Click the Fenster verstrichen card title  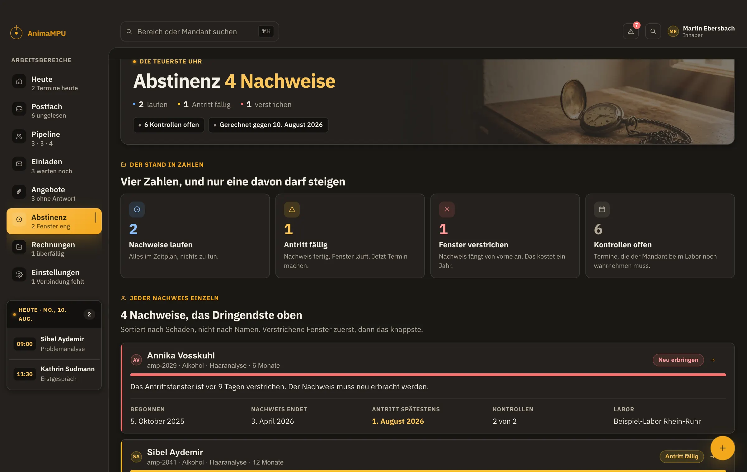point(473,245)
